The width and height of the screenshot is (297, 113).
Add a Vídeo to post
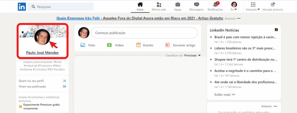pyautogui.click(x=115, y=45)
